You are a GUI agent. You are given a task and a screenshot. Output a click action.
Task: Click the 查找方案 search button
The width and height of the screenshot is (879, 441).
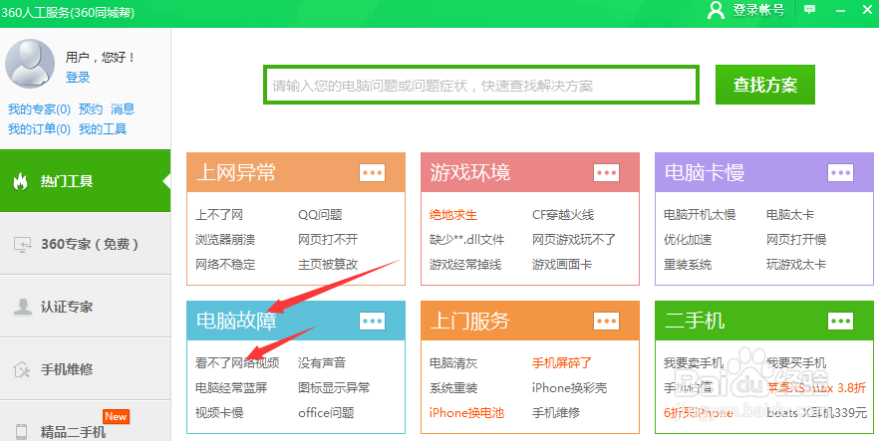[765, 85]
